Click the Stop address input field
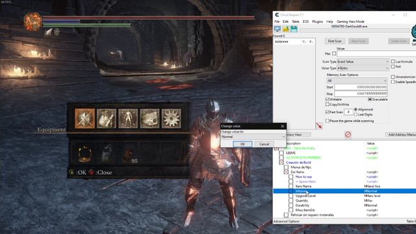This screenshot has height=234, width=416. 361,94
